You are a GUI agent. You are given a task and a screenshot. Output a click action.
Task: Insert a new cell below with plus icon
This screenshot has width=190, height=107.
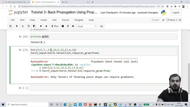[x=17, y=26]
